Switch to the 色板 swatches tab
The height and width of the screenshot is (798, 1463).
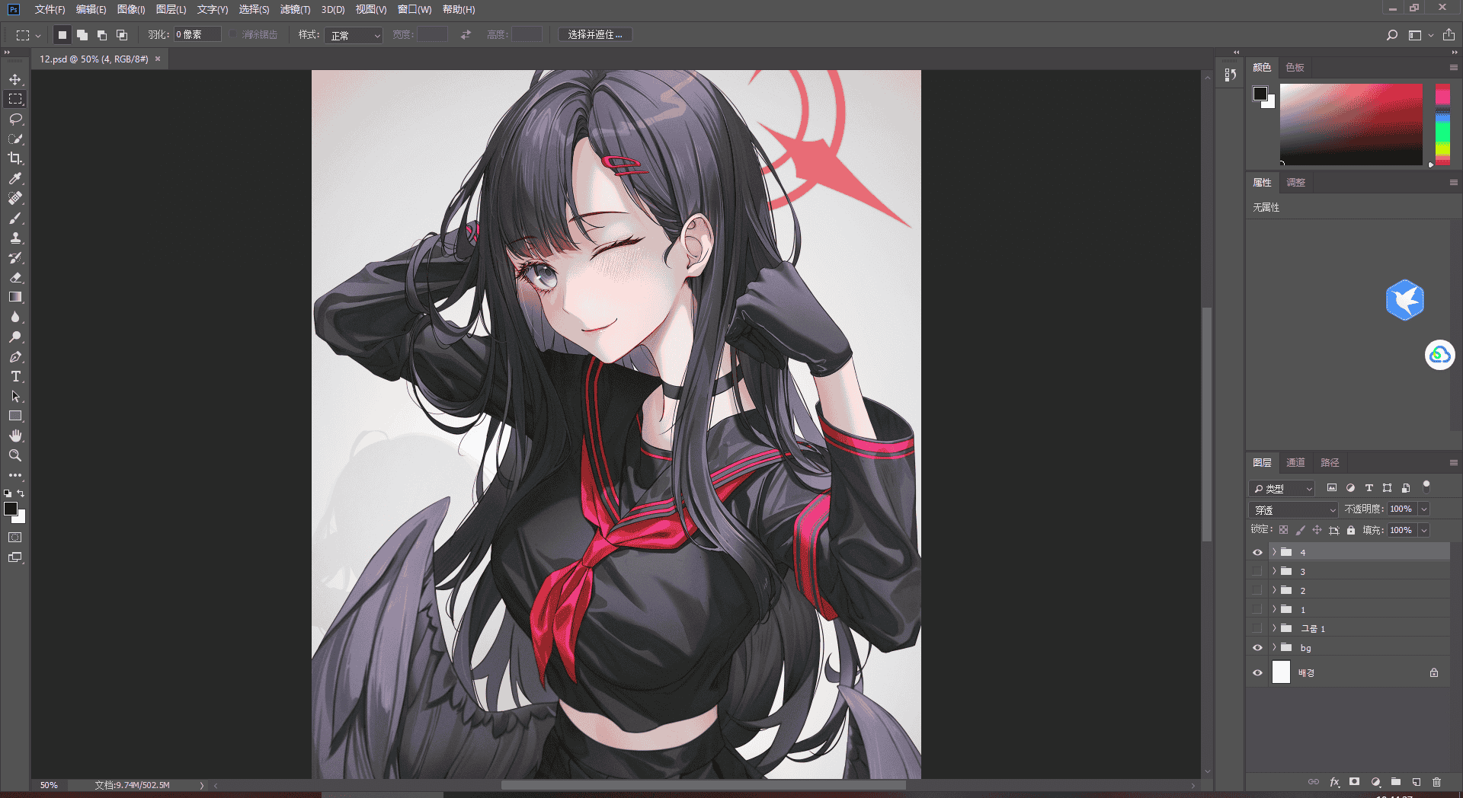click(1295, 67)
